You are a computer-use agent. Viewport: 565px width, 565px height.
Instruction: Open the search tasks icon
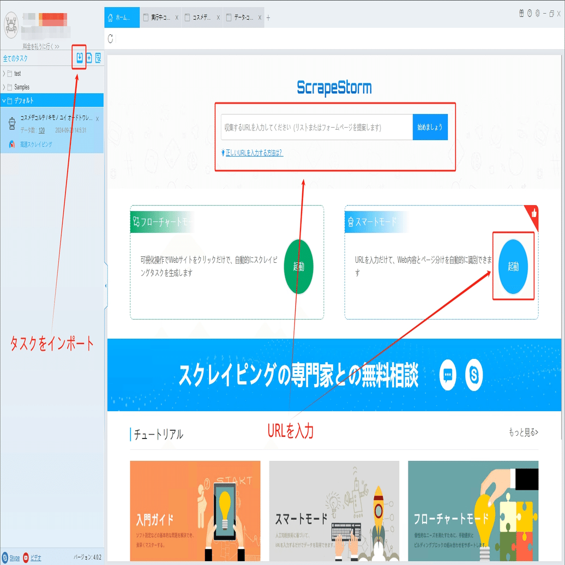[x=98, y=58]
